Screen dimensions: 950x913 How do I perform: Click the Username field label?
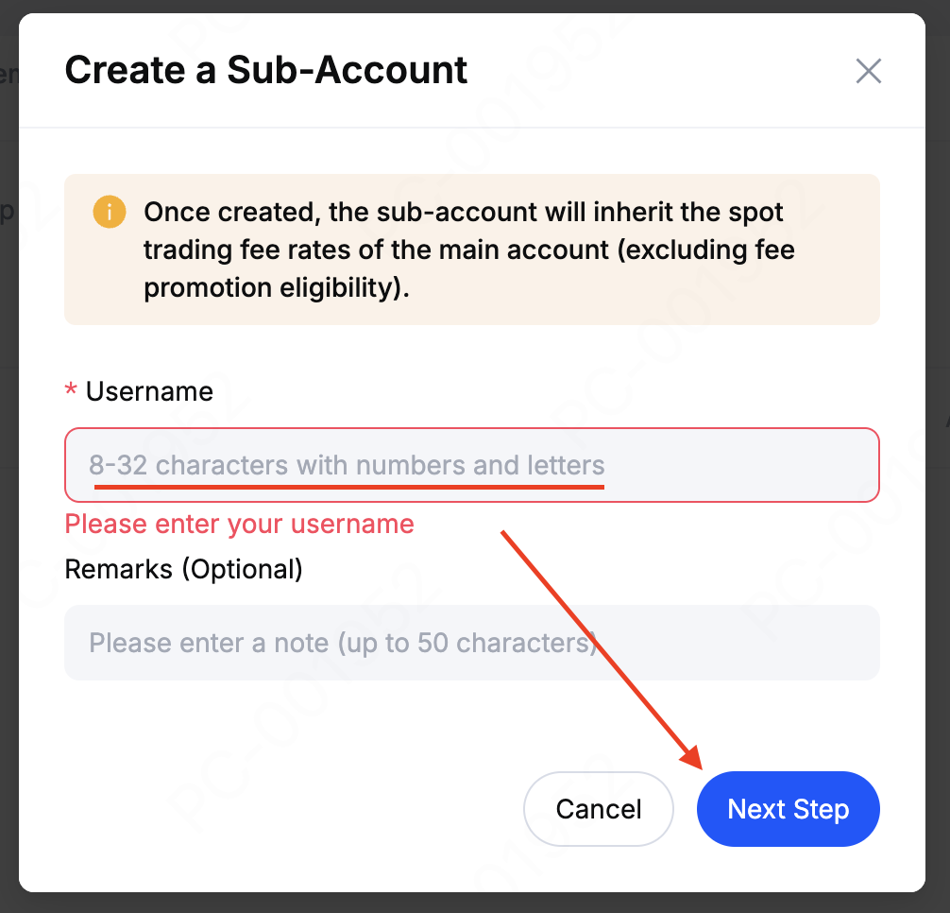pyautogui.click(x=149, y=391)
